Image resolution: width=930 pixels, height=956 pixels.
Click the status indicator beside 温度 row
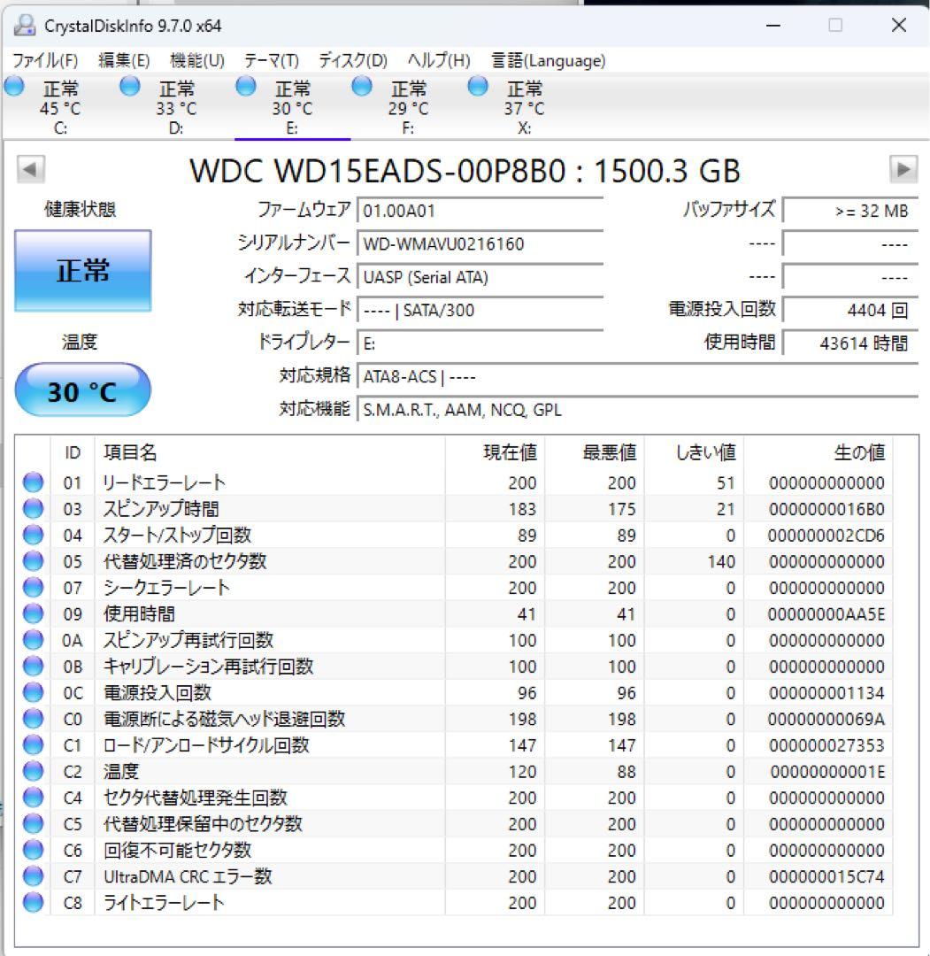[x=32, y=771]
